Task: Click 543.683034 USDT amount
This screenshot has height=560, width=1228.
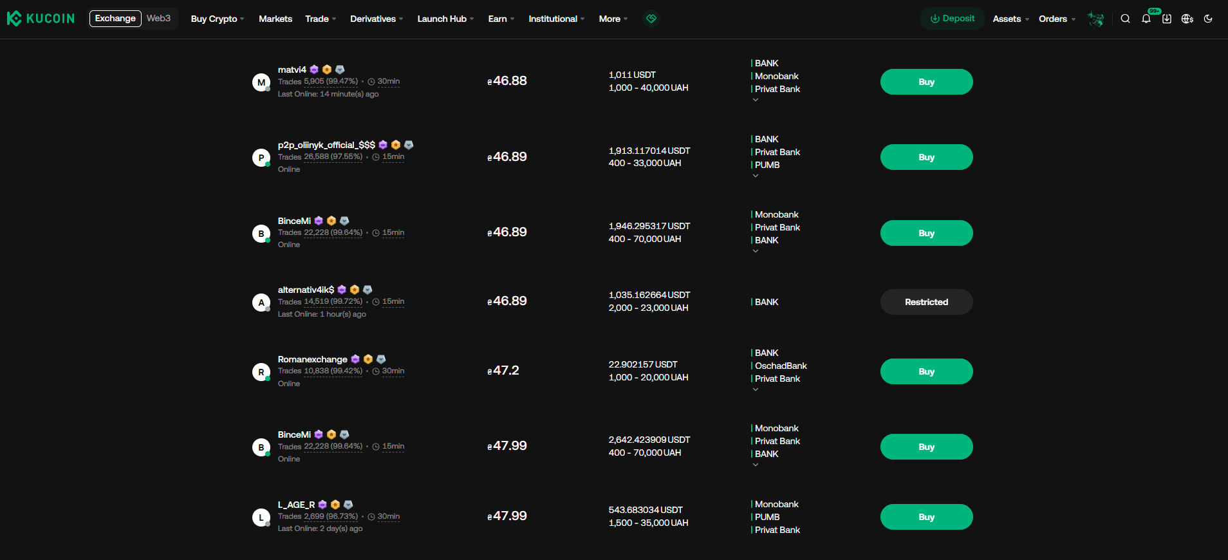Action: tap(646, 510)
